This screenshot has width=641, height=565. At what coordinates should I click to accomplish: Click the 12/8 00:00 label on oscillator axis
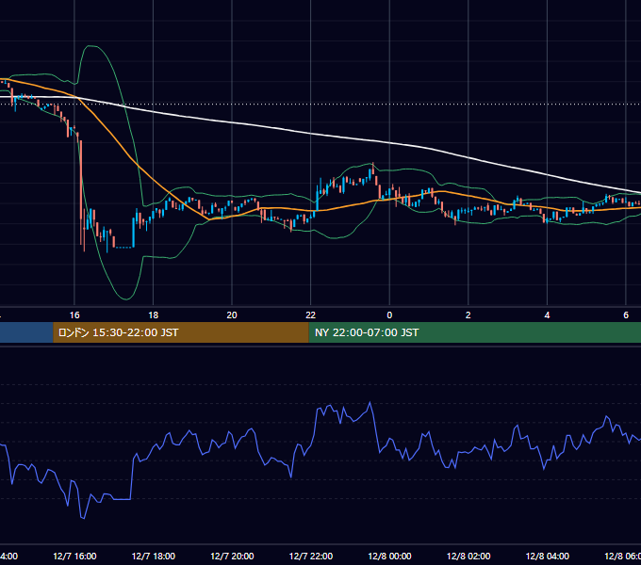click(389, 557)
